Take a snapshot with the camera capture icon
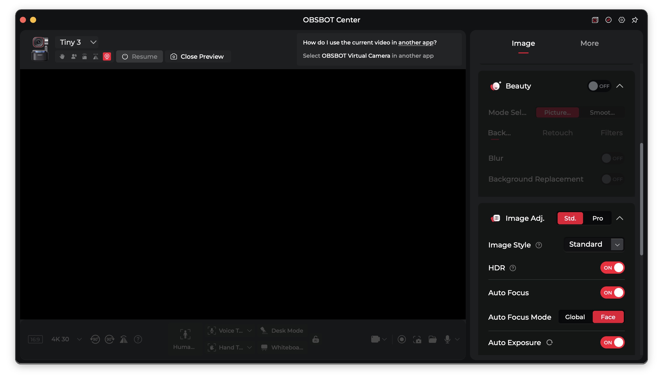This screenshot has height=381, width=663. [x=417, y=339]
